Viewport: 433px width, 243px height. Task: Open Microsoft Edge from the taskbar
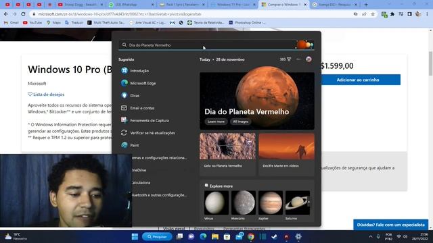[203, 236]
